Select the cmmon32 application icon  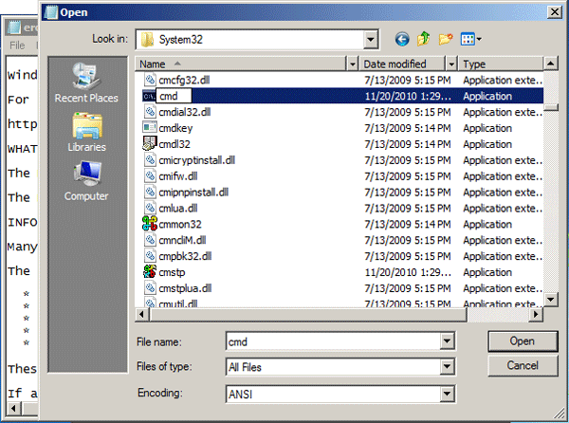148,224
